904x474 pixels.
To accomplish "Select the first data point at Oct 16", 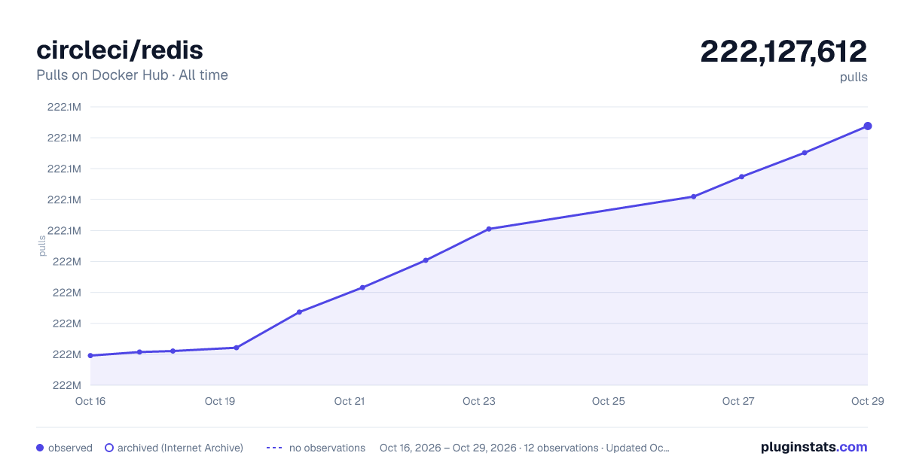I will (x=90, y=355).
